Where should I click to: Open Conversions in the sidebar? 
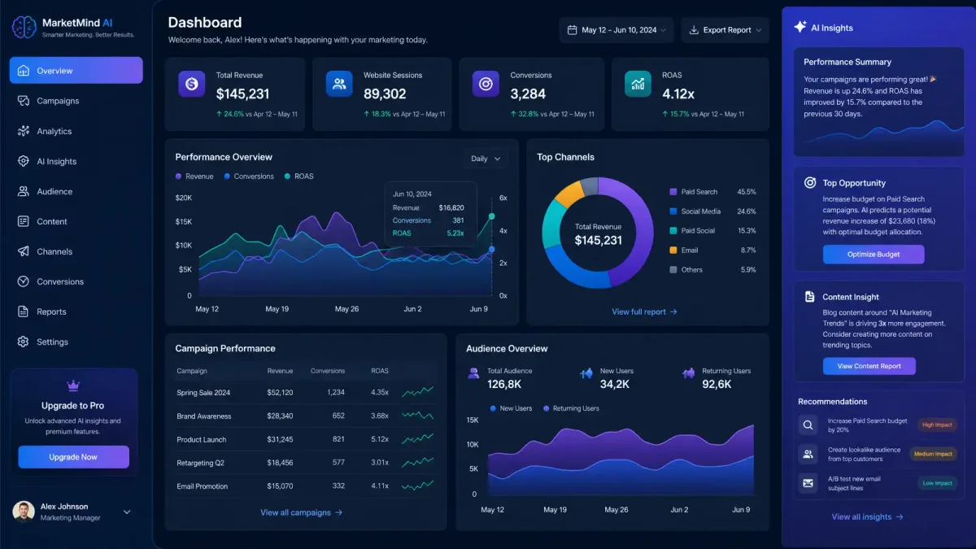point(76,281)
